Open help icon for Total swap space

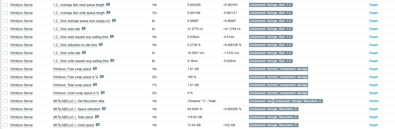95,84
